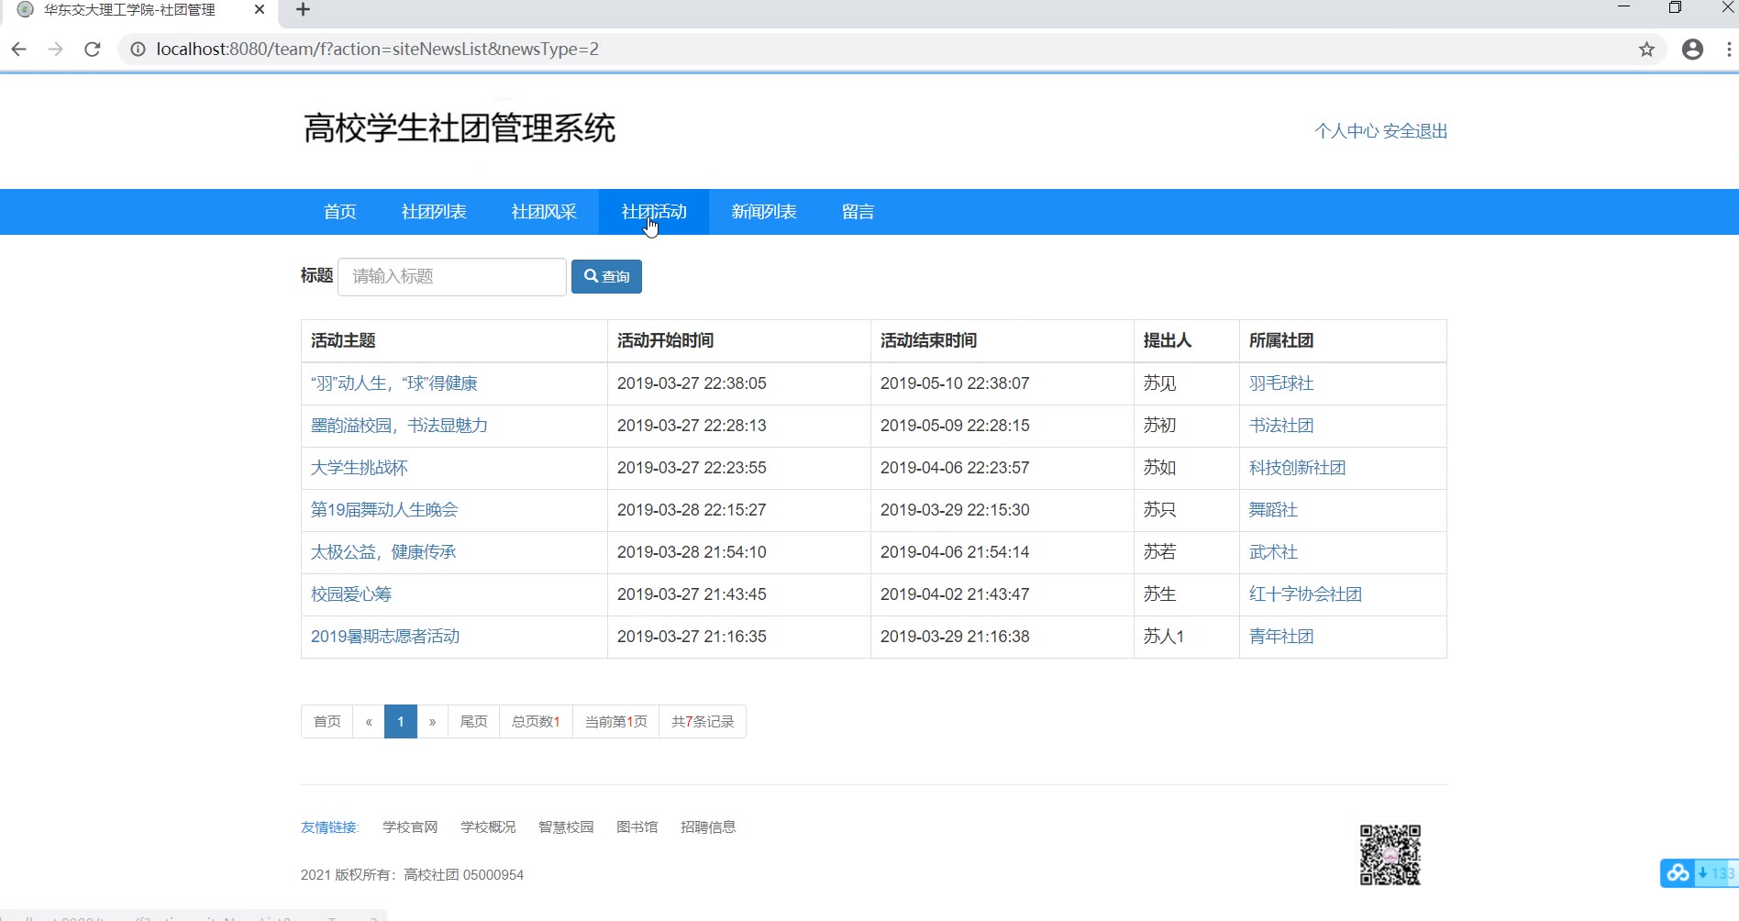Open the 图书馆 footer link
Viewport: 1739px width, 921px height.
pos(637,827)
